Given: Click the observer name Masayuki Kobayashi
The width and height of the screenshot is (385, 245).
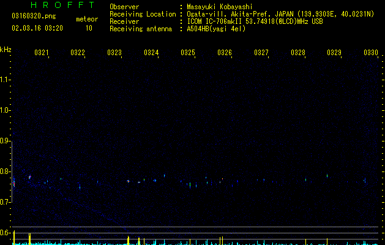Looking at the screenshot, I should pyautogui.click(x=220, y=7).
